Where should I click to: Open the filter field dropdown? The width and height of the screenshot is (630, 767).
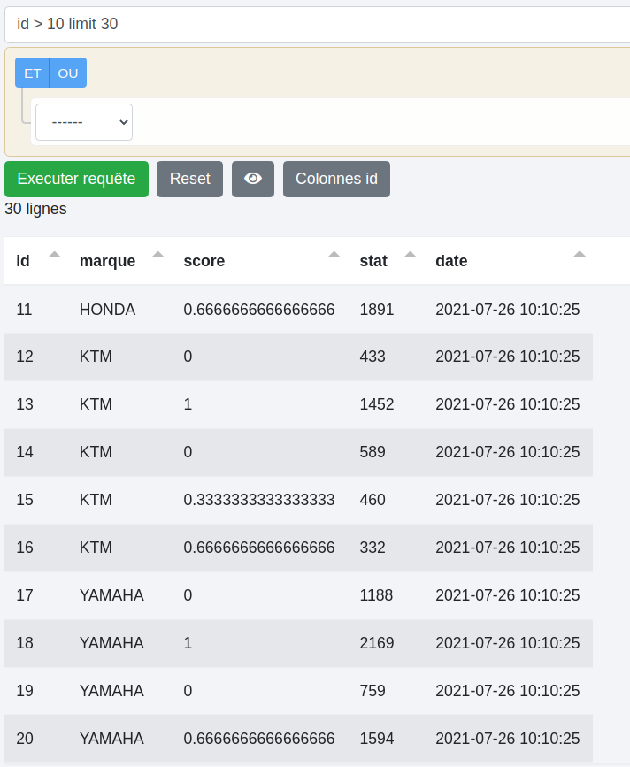click(84, 122)
